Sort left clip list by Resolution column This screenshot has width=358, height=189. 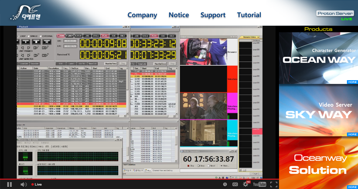pos(55,68)
